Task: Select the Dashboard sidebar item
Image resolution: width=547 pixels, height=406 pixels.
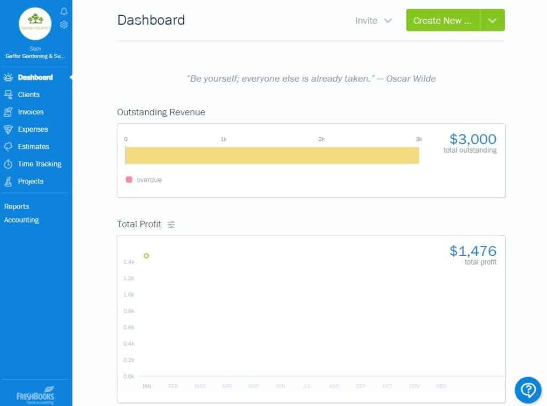Action: tap(34, 77)
